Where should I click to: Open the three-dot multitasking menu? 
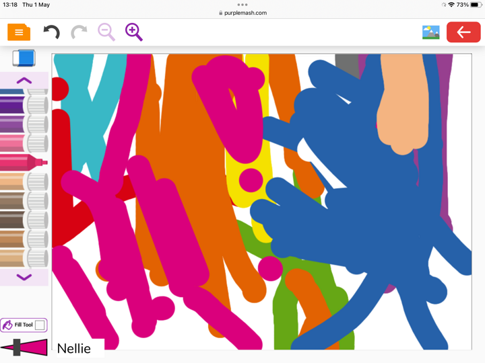(243, 5)
